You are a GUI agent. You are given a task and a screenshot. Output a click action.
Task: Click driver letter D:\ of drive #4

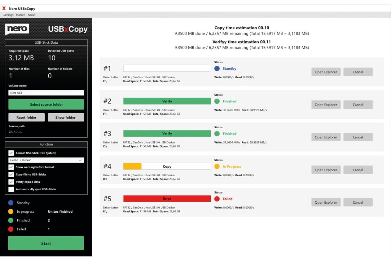tap(105, 179)
